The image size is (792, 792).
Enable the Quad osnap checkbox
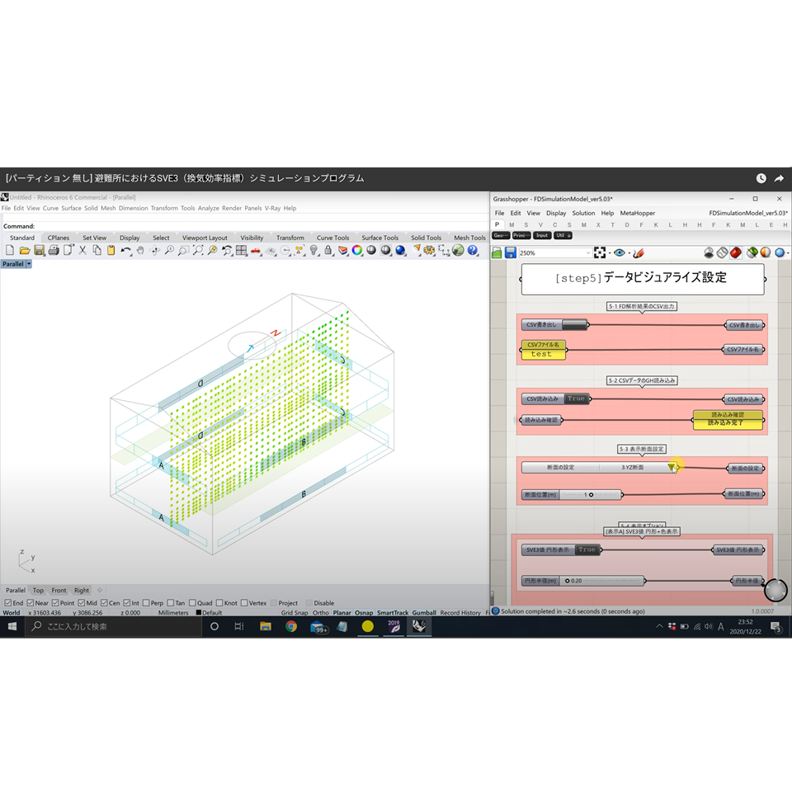point(192,603)
